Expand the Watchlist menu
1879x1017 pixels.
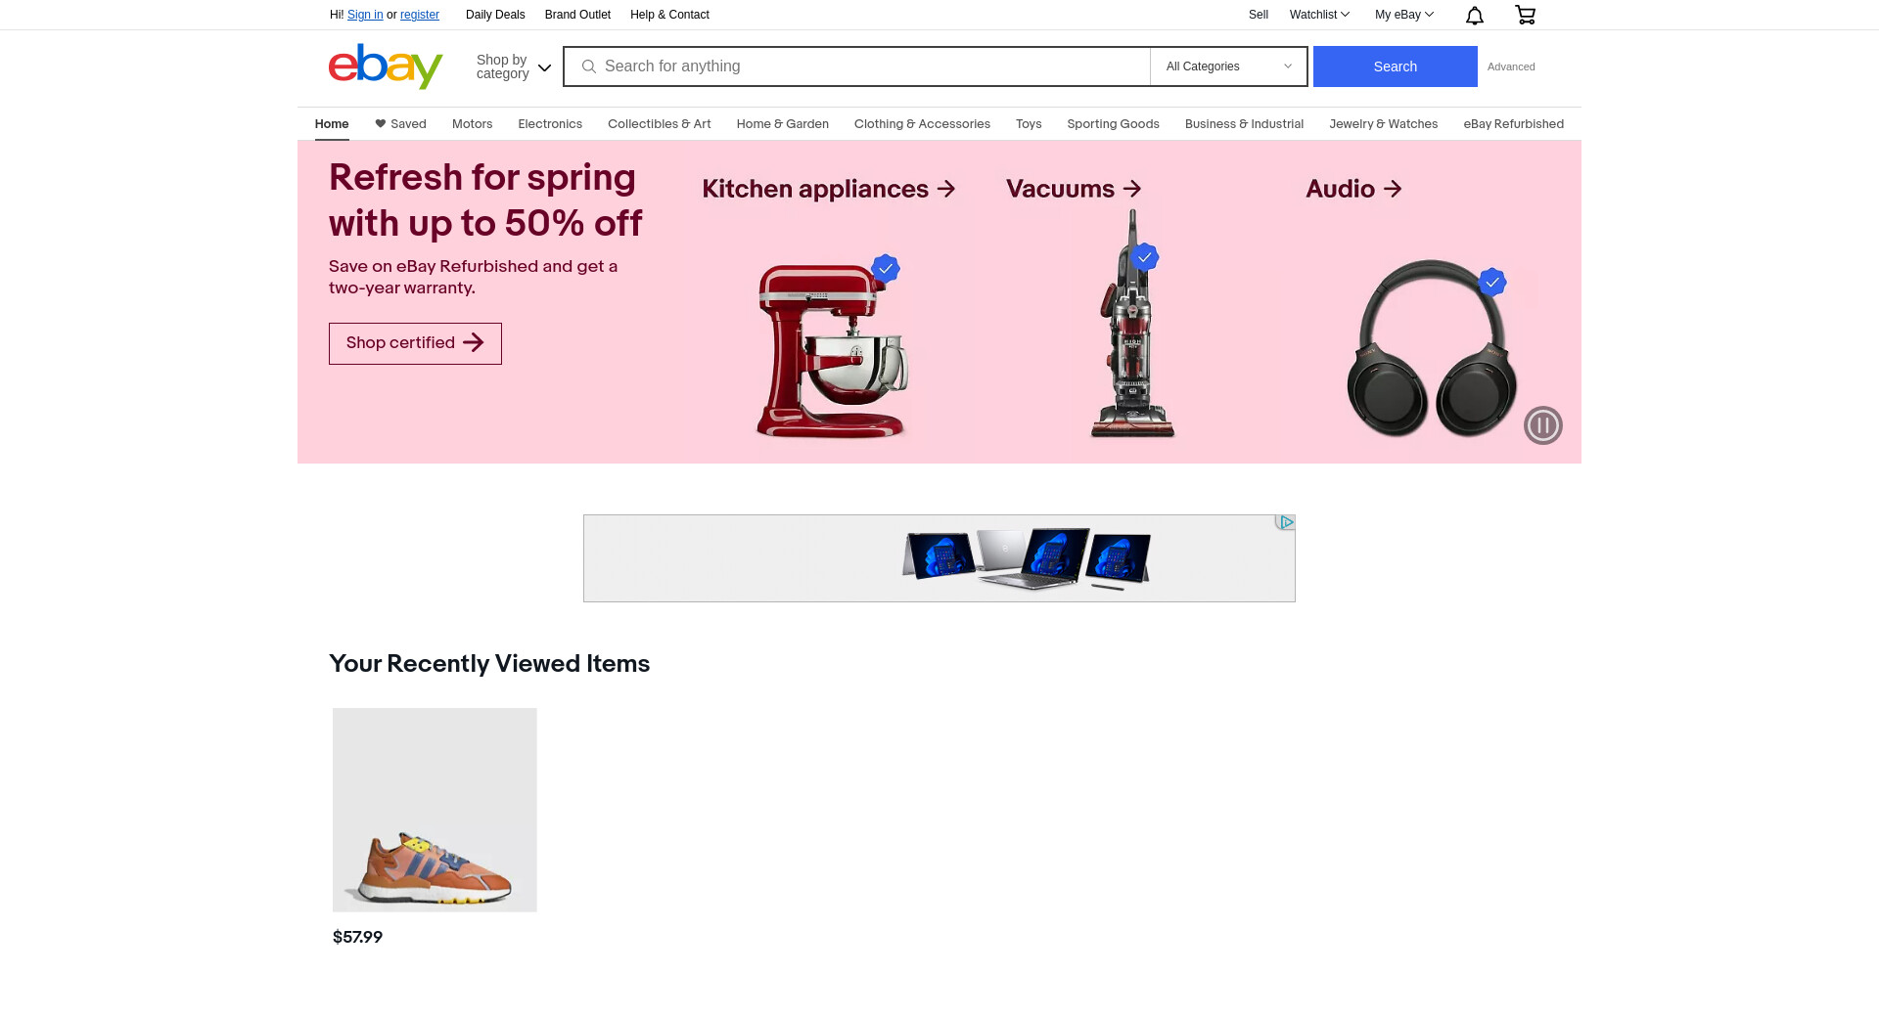point(1319,15)
